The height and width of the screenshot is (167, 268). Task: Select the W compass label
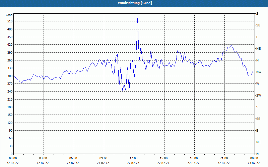[258, 84]
